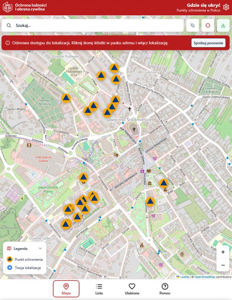Viewport: 232px width, 300px height.
Task: Click the red crosshair locate-me button
Action: pyautogui.click(x=208, y=25)
